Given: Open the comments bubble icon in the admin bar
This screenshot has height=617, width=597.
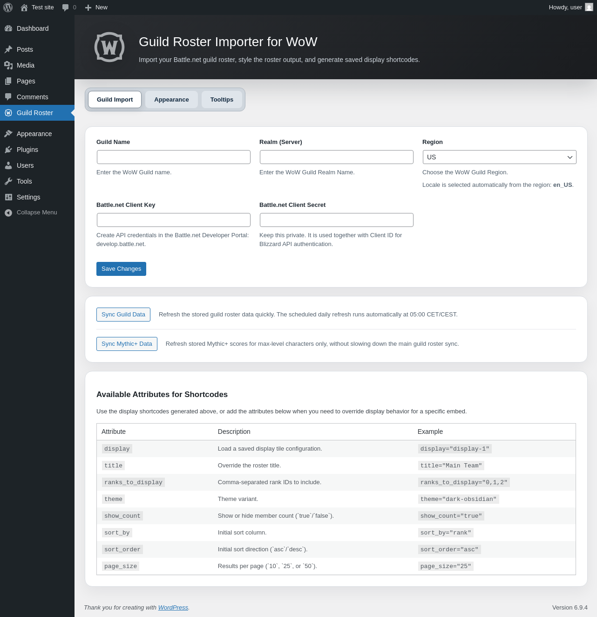Looking at the screenshot, I should [x=65, y=7].
